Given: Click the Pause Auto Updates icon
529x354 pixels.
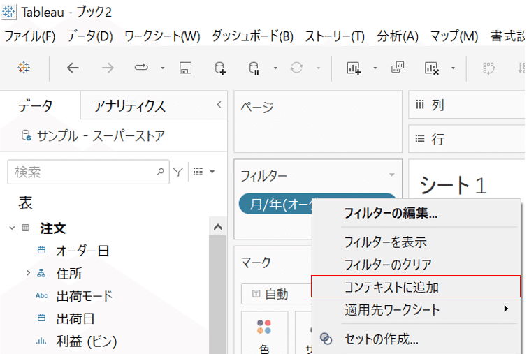Looking at the screenshot, I should pyautogui.click(x=254, y=68).
